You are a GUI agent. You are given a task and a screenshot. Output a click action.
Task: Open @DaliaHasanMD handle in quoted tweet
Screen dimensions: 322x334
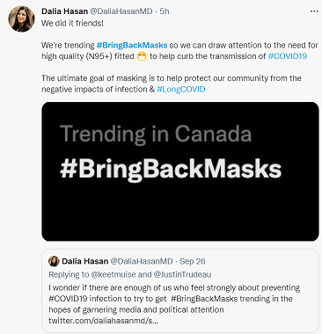pyautogui.click(x=142, y=261)
